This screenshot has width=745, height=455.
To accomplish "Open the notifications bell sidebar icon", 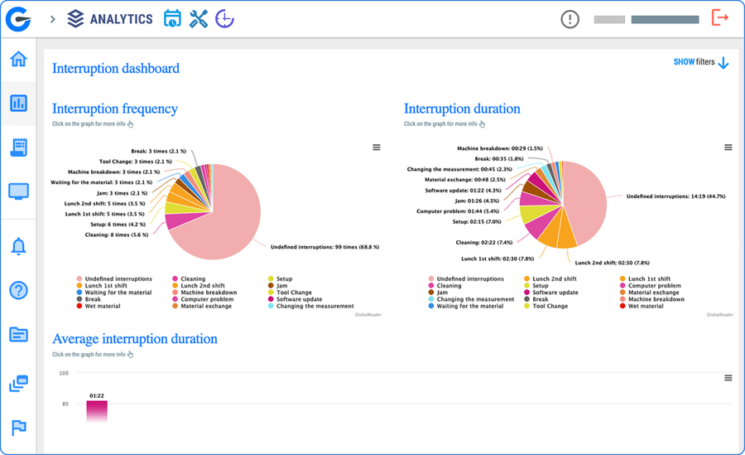I will (18, 246).
